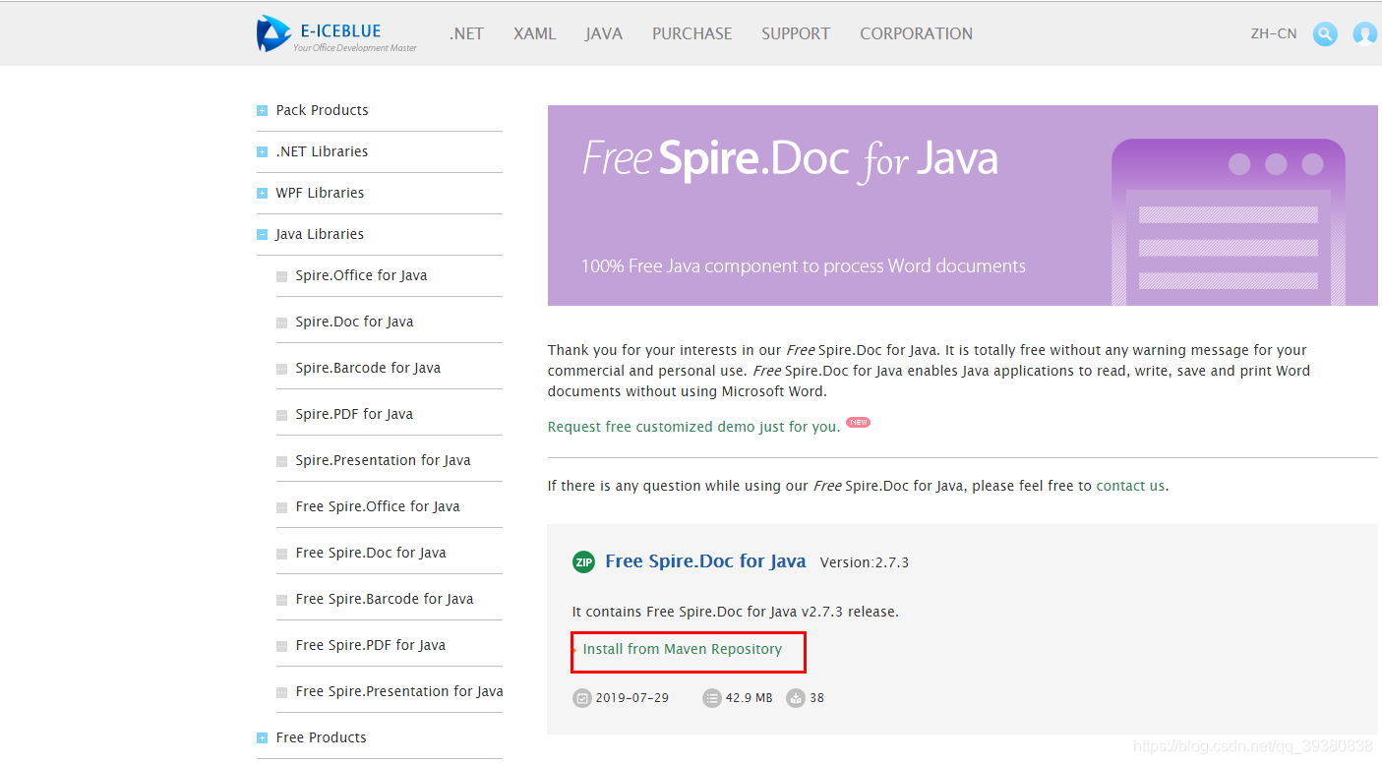Collapse the Java Libraries minus icon
Image resolution: width=1382 pixels, height=764 pixels.
coord(262,235)
